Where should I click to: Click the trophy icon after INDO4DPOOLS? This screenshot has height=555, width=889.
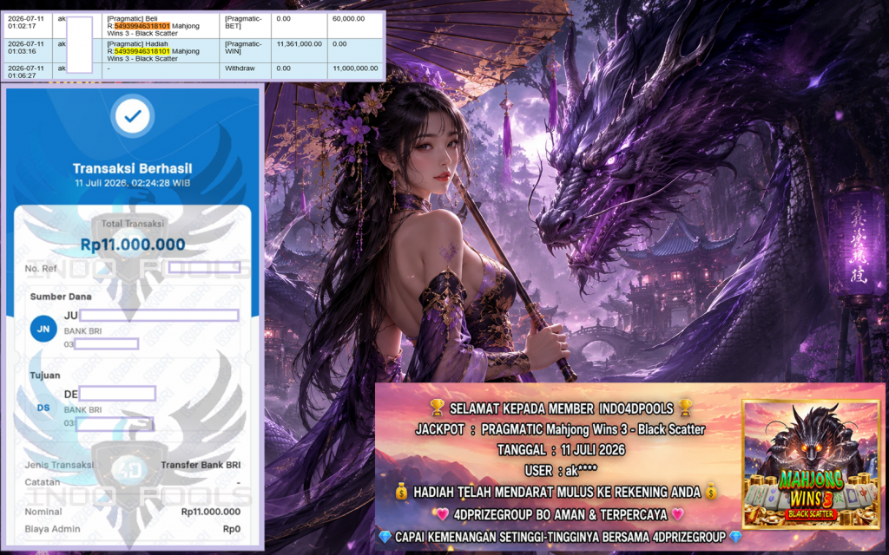click(686, 408)
